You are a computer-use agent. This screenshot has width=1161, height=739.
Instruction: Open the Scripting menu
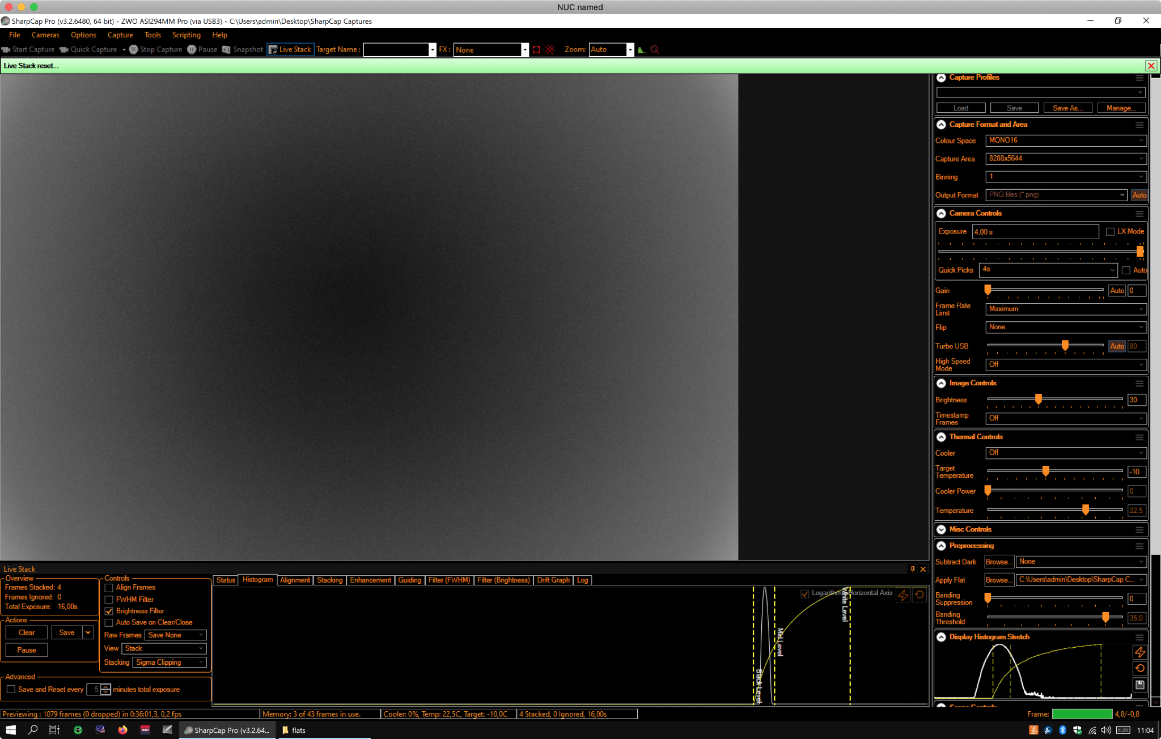tap(187, 35)
